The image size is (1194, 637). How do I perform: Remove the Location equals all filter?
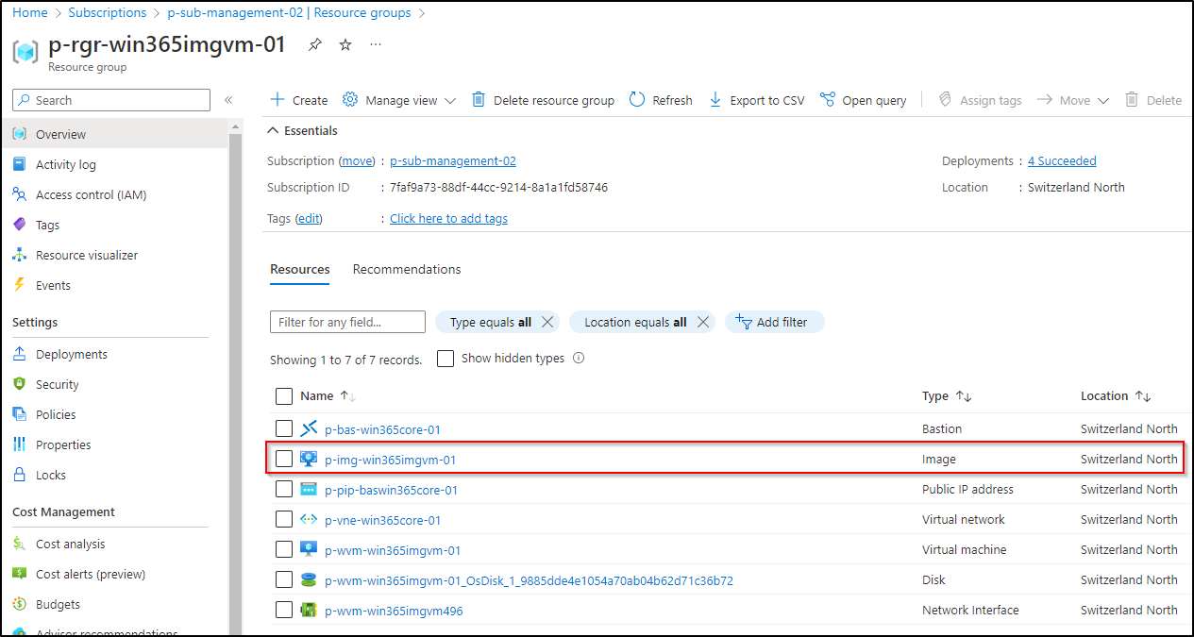pyautogui.click(x=703, y=322)
